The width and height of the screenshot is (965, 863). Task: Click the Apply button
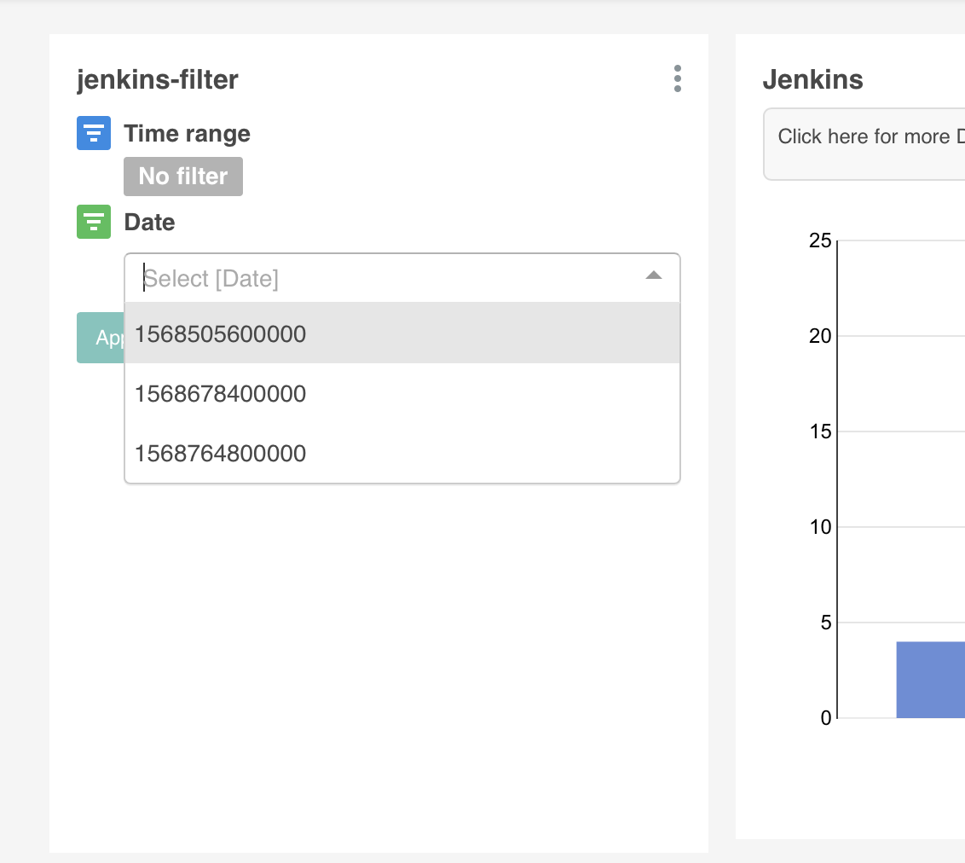(96, 338)
